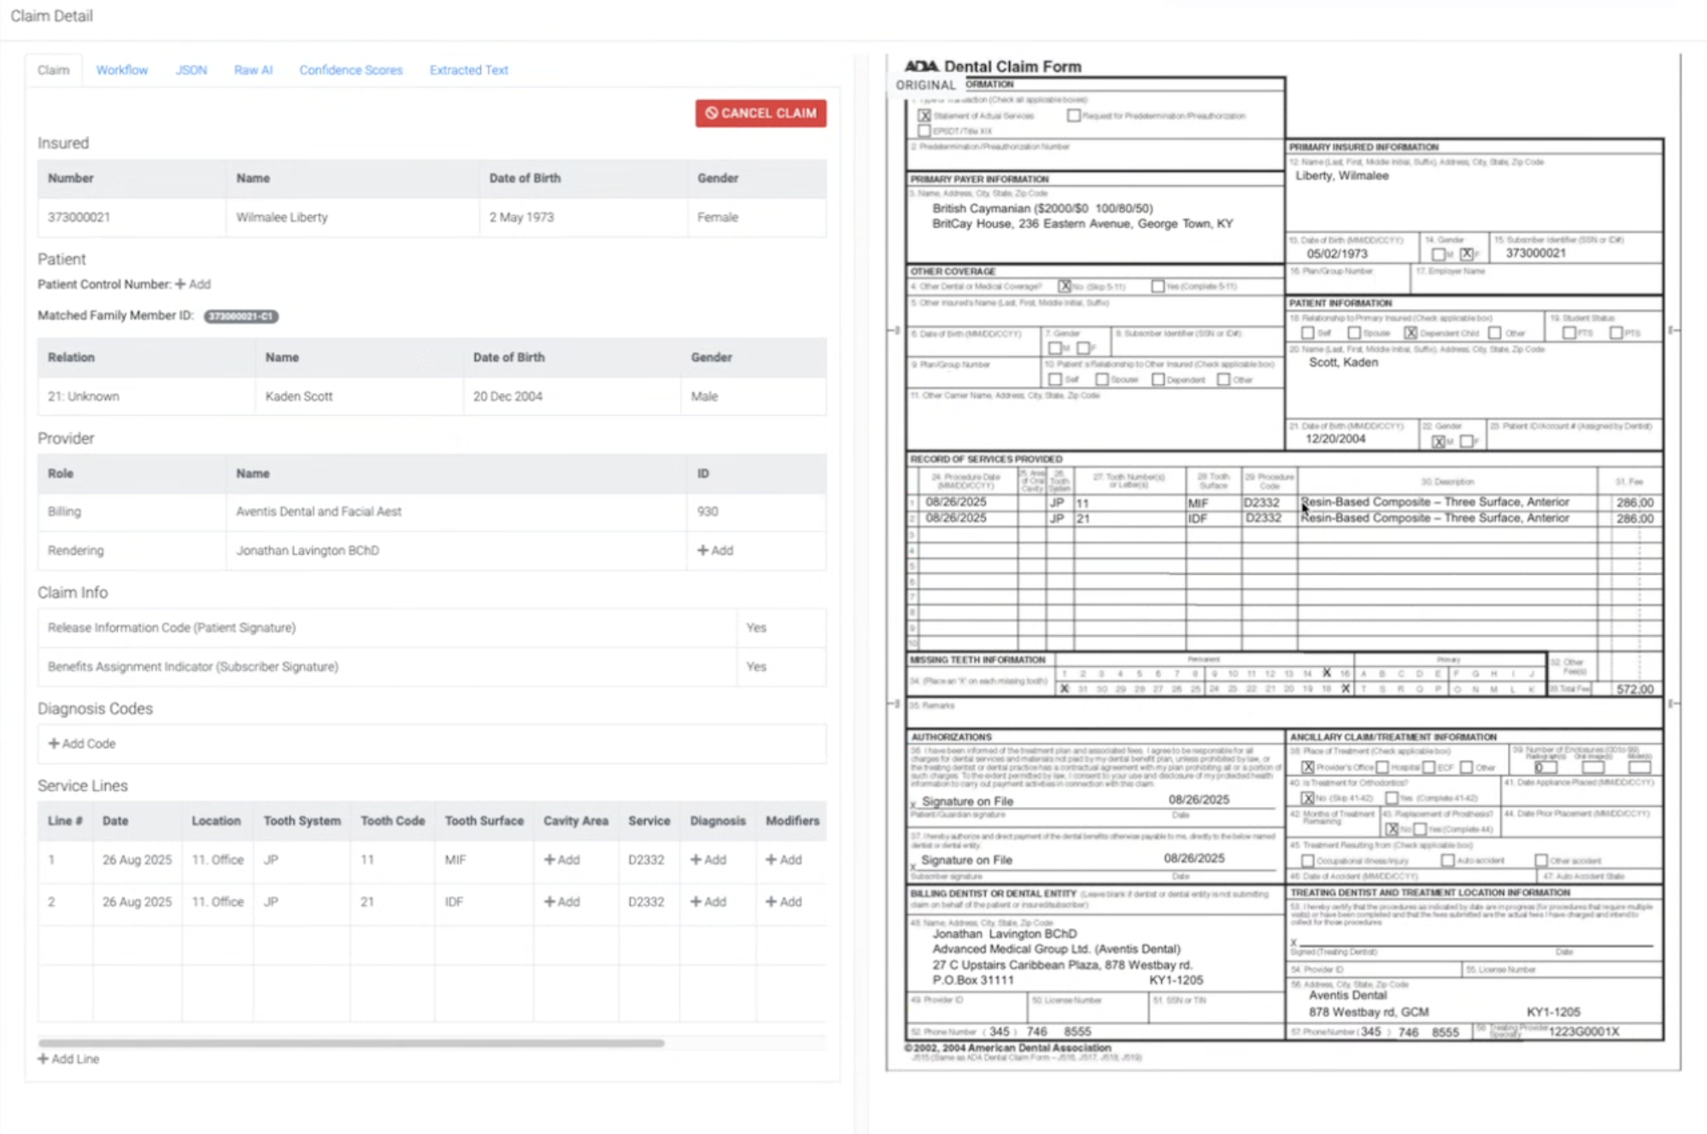Click Other Coverage No checkbox on form
Screen dimensions: 1707x1134
(1065, 286)
